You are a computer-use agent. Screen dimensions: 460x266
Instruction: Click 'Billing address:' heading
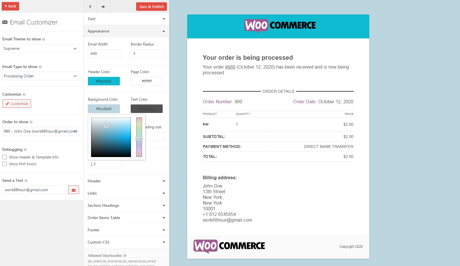pos(220,178)
